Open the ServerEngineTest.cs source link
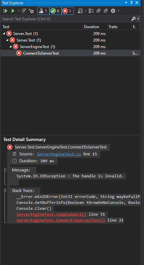The width and height of the screenshot is (144, 265). [x=59, y=154]
